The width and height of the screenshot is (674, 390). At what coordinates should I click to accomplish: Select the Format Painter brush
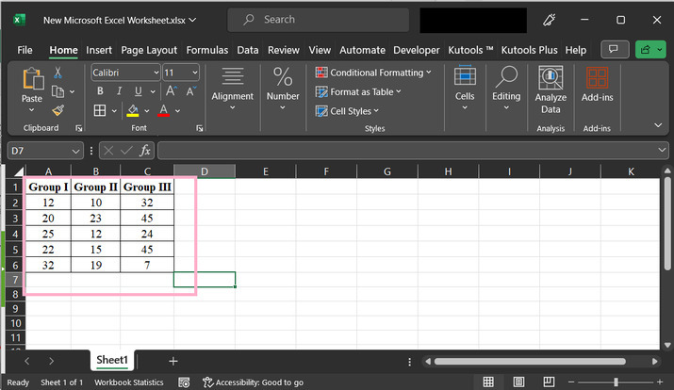58,110
